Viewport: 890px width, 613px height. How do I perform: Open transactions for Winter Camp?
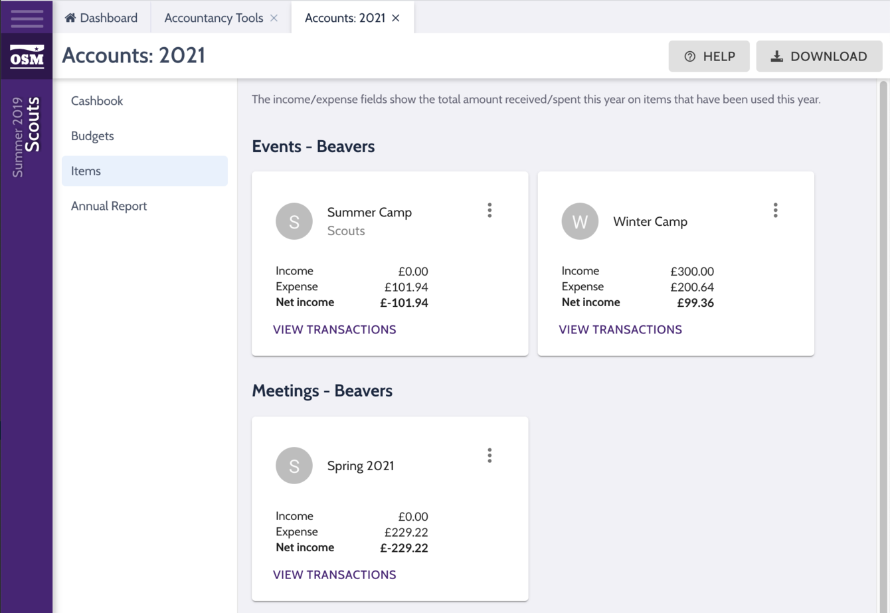(x=620, y=329)
